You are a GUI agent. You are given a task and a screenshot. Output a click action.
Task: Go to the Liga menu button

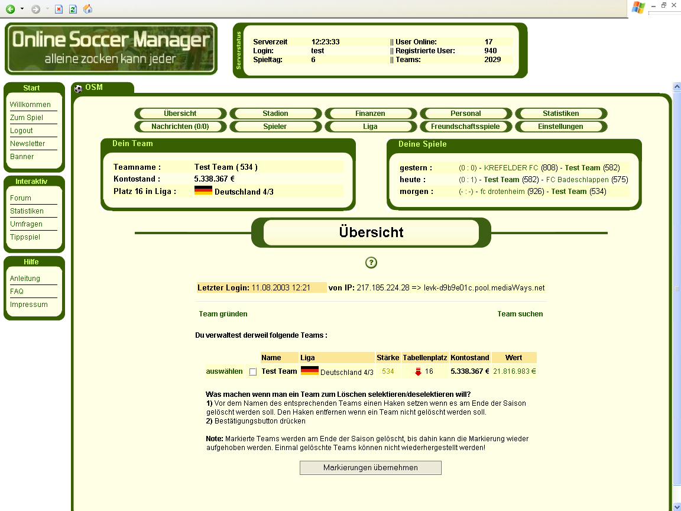(370, 127)
